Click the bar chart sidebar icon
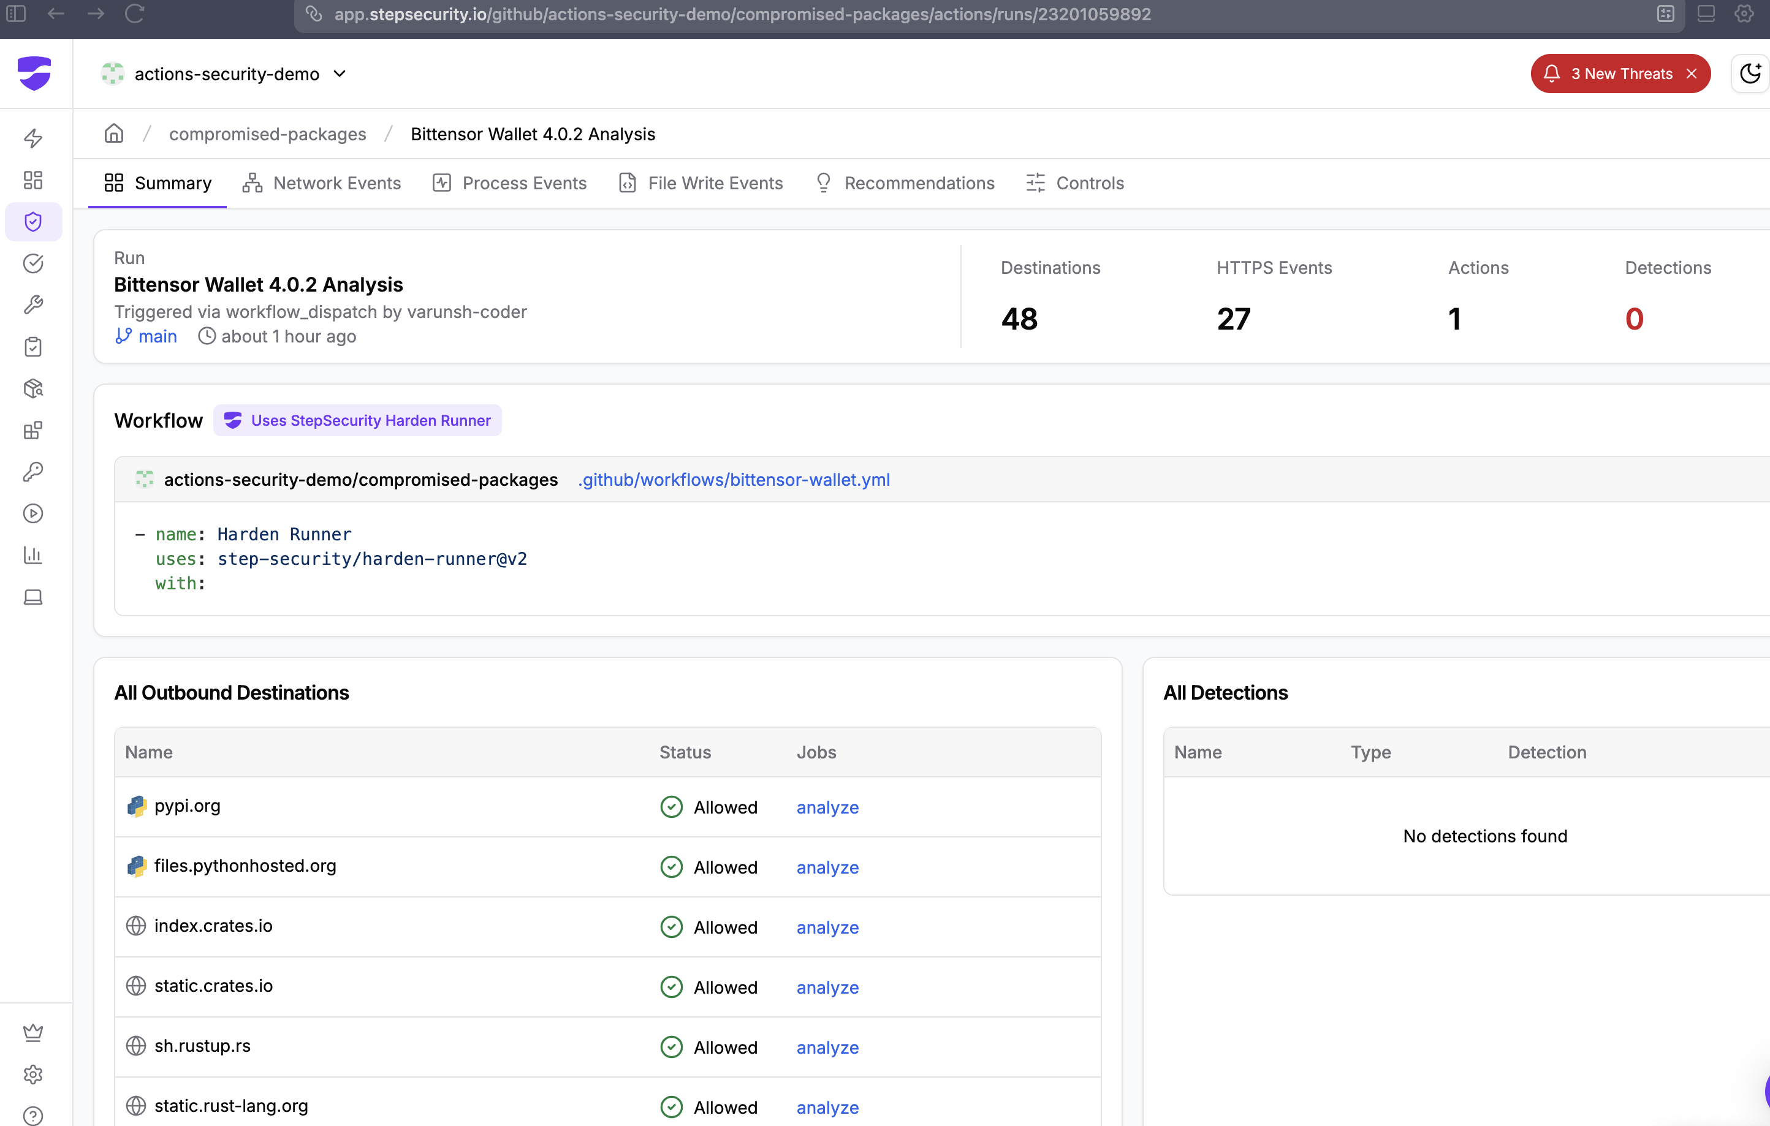 pyautogui.click(x=33, y=554)
